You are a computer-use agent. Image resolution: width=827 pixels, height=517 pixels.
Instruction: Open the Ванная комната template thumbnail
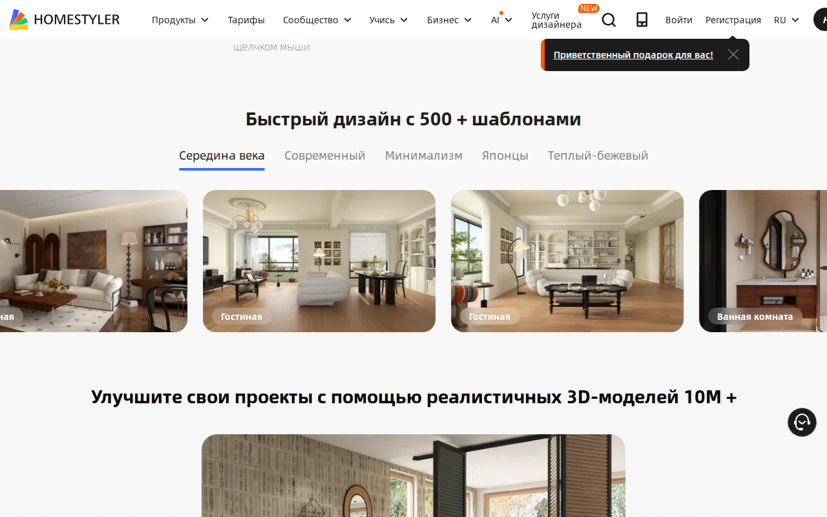pos(763,261)
